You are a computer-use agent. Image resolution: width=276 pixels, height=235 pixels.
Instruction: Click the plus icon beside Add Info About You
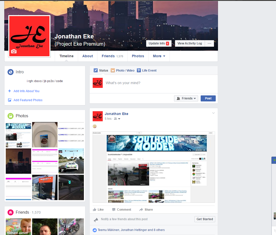[10, 91]
